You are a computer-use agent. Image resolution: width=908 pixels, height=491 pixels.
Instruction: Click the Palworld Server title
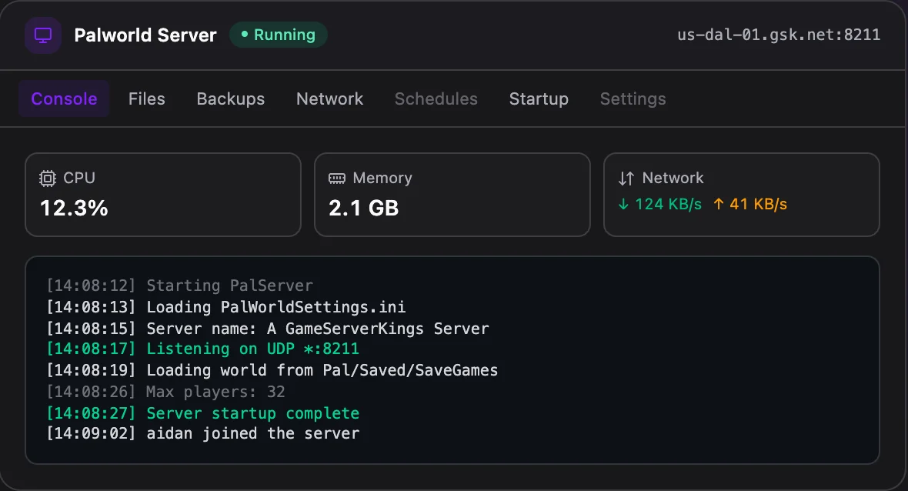coord(145,35)
